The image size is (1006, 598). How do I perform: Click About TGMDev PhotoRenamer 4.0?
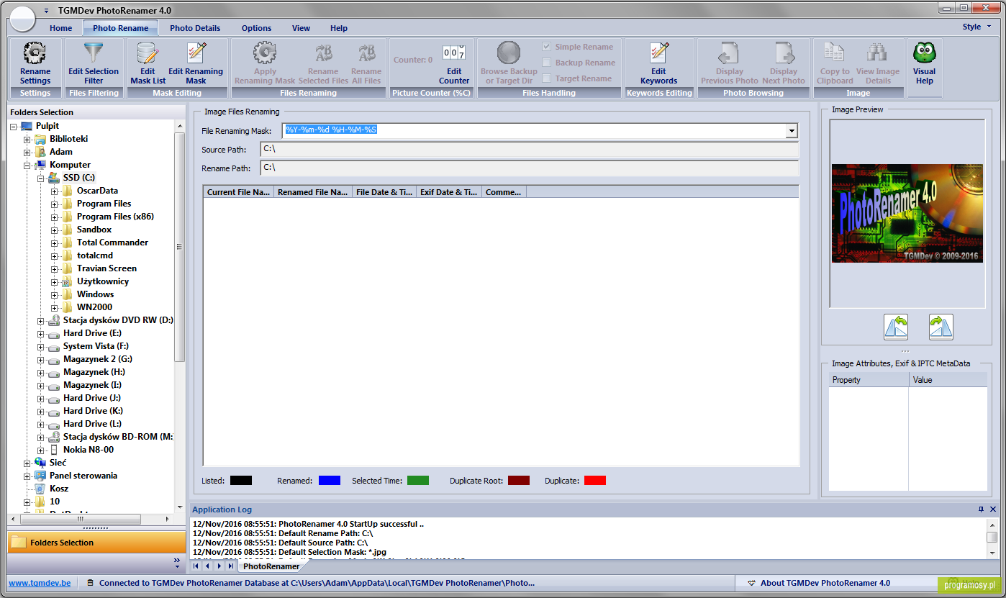point(825,583)
